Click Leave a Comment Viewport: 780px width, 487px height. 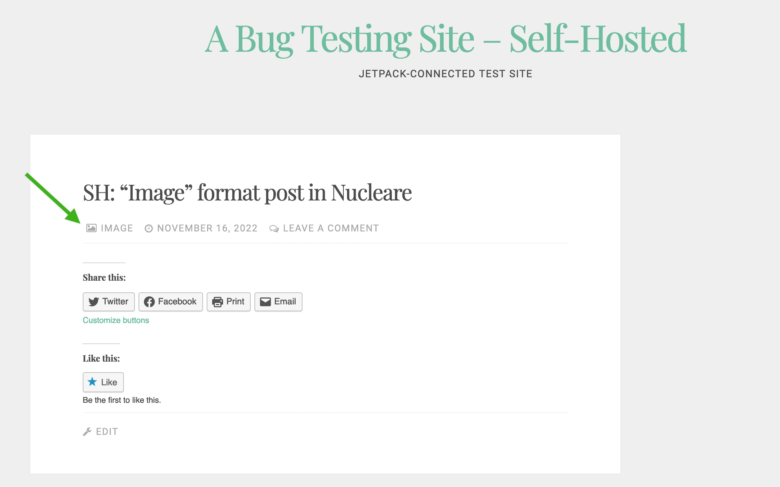[x=331, y=228]
